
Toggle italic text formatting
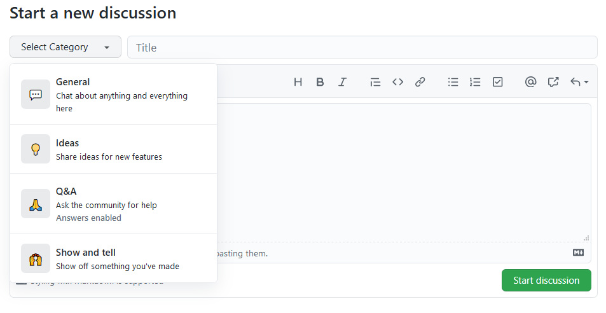[x=342, y=82]
